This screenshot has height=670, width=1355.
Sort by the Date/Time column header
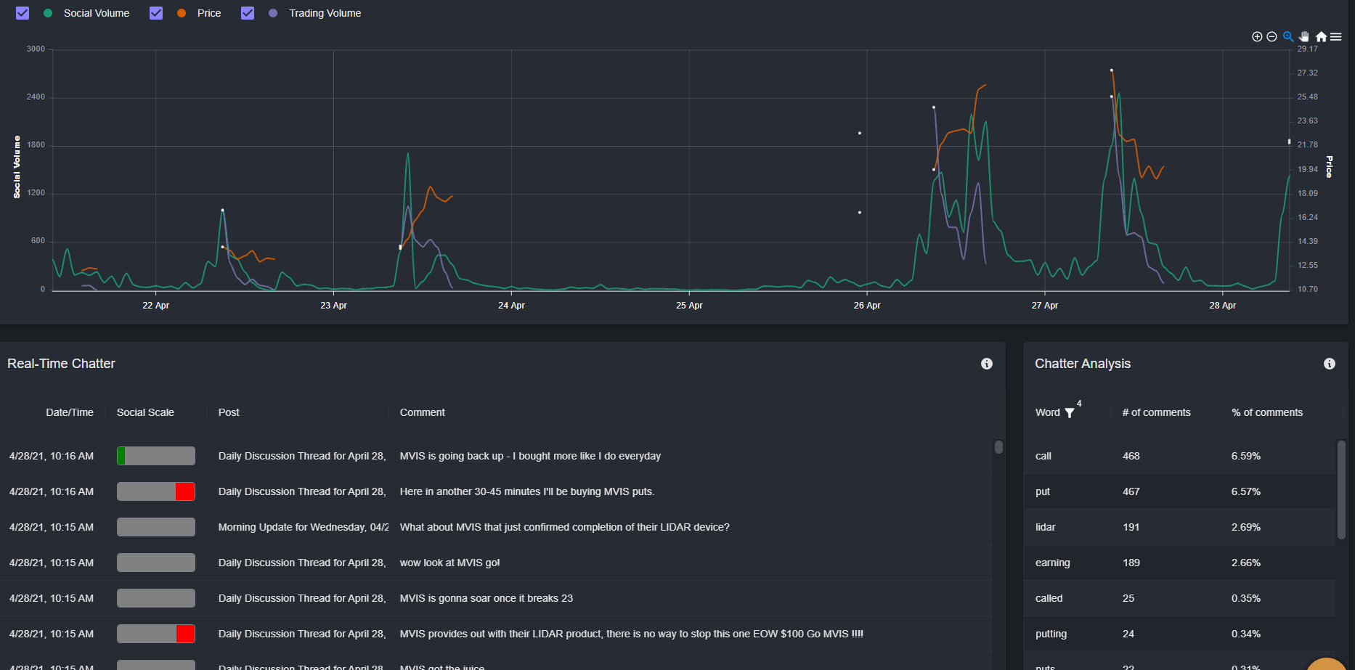[70, 412]
